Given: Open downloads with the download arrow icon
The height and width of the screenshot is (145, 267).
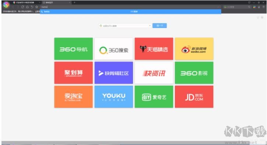Looking at the screenshot, I should point(259,7).
